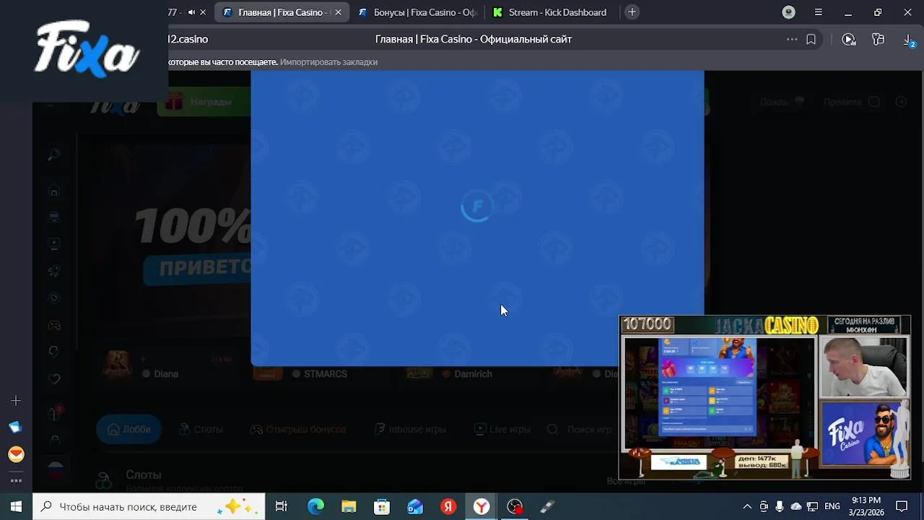924x520 pixels.
Task: Open the Stream - Kick Dashboard tab
Action: tap(550, 12)
